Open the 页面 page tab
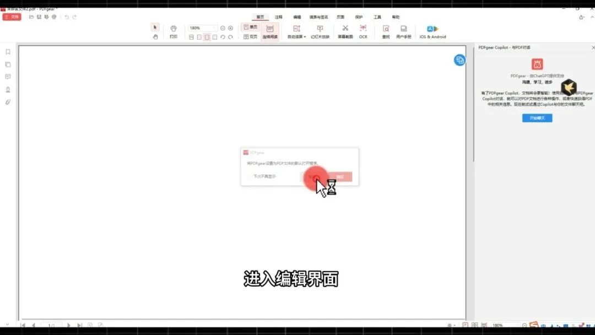 [340, 17]
